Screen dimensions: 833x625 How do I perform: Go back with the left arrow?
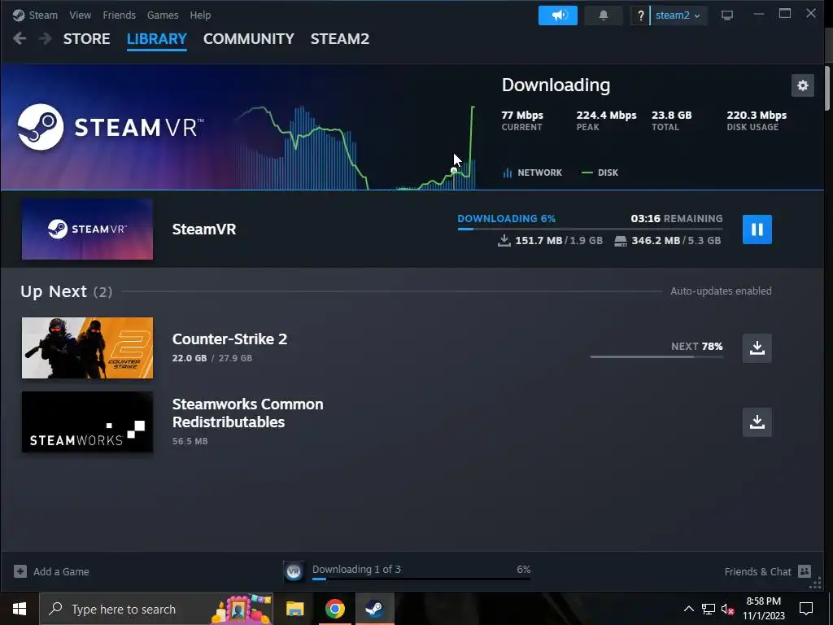pos(20,38)
